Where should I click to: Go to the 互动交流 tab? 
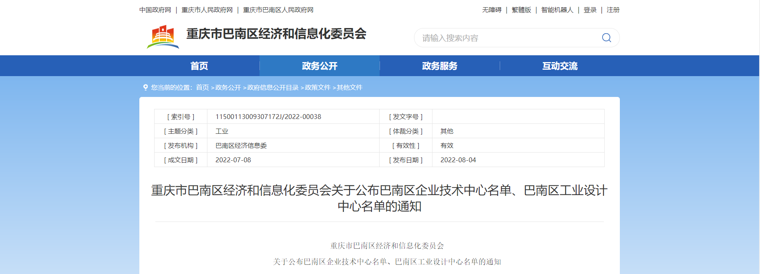coord(560,66)
